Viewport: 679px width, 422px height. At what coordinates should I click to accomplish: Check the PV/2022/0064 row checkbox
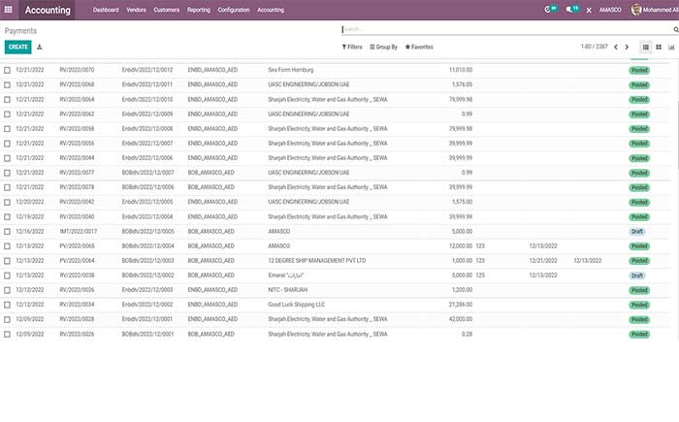click(x=7, y=261)
